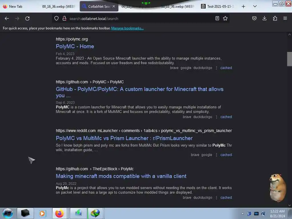View site security lock info

(x=64, y=18)
